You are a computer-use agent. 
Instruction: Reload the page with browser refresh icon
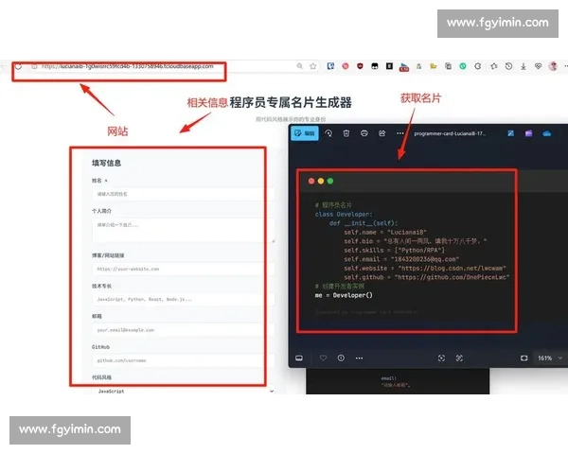pyautogui.click(x=18, y=66)
